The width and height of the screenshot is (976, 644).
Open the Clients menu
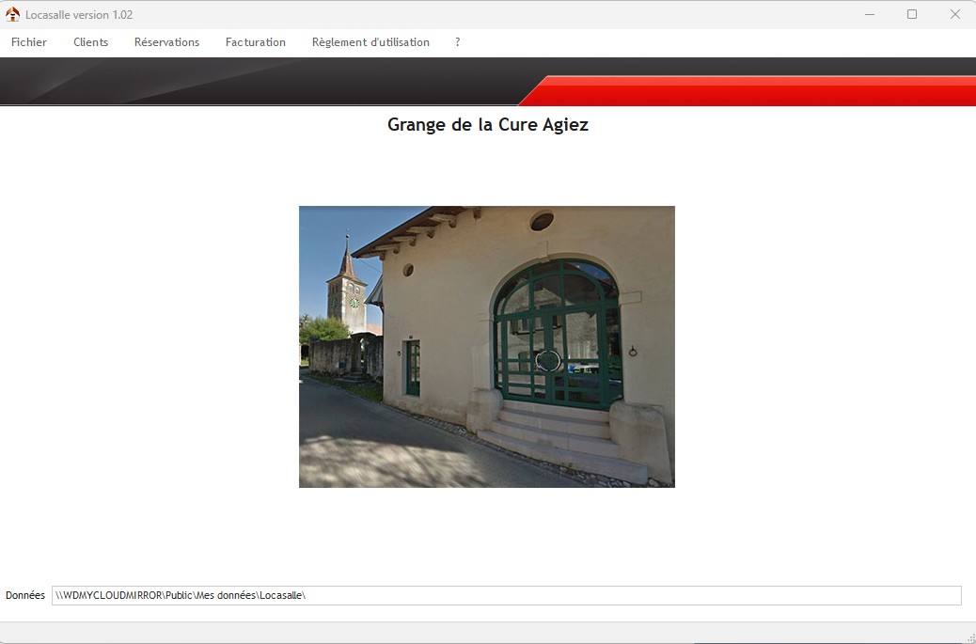[x=91, y=42]
